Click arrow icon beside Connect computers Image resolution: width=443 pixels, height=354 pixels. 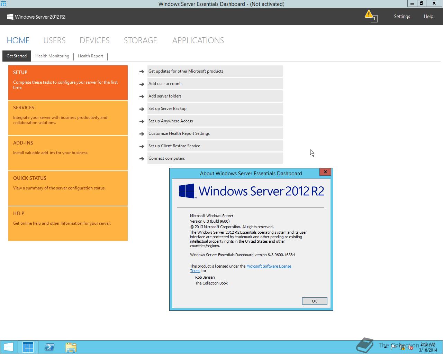(142, 159)
